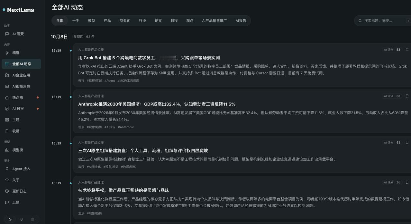
Task: Select the 全部 filter tab
Action: tap(60, 21)
